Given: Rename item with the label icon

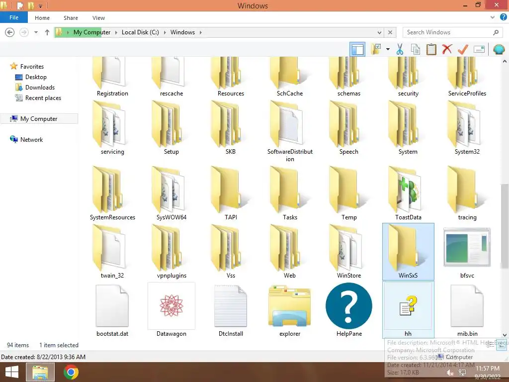Looking at the screenshot, I should pos(479,49).
